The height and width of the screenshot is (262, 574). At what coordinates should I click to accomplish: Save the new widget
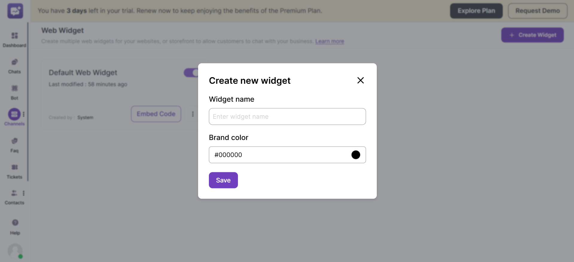pyautogui.click(x=223, y=180)
